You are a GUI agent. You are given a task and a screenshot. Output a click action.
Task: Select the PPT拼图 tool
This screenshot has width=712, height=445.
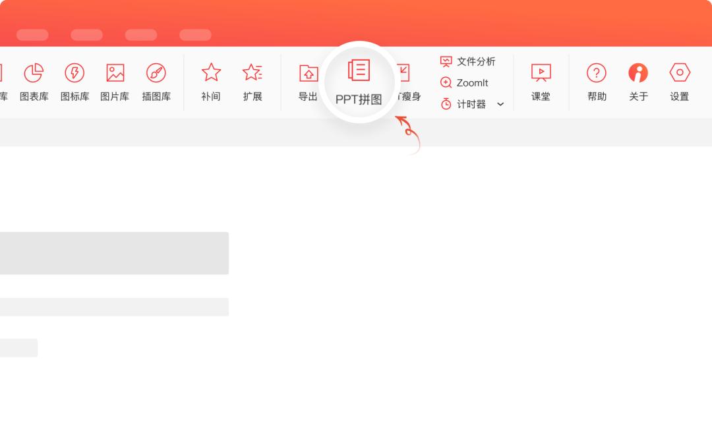(x=359, y=82)
